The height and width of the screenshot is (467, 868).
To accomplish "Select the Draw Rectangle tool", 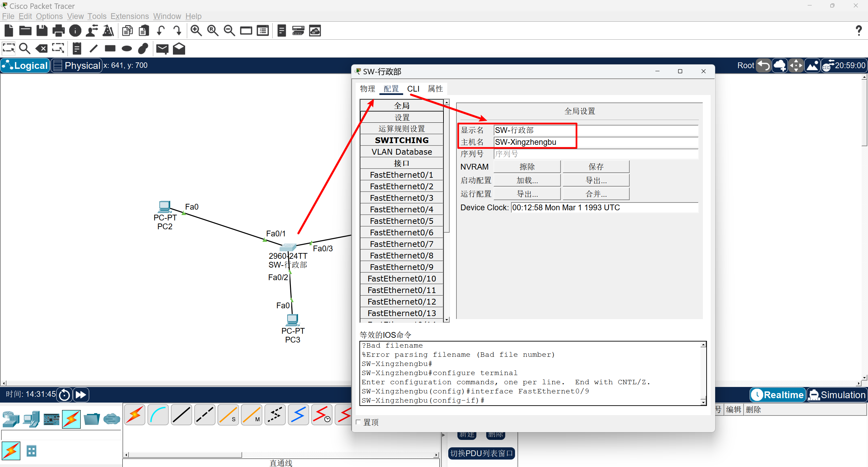I will pos(110,48).
